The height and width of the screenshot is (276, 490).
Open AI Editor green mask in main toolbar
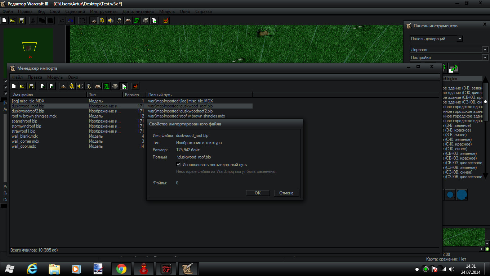pos(137,20)
